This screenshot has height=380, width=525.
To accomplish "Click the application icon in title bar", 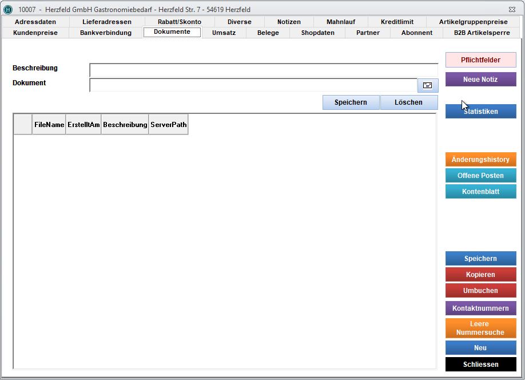I will click(8, 9).
